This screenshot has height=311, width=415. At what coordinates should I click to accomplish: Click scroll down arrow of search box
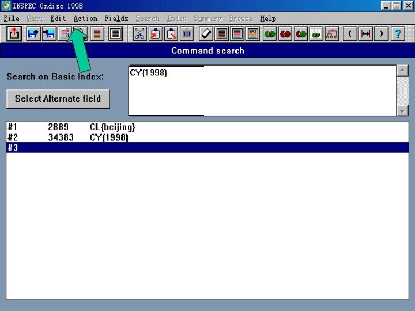click(402, 111)
